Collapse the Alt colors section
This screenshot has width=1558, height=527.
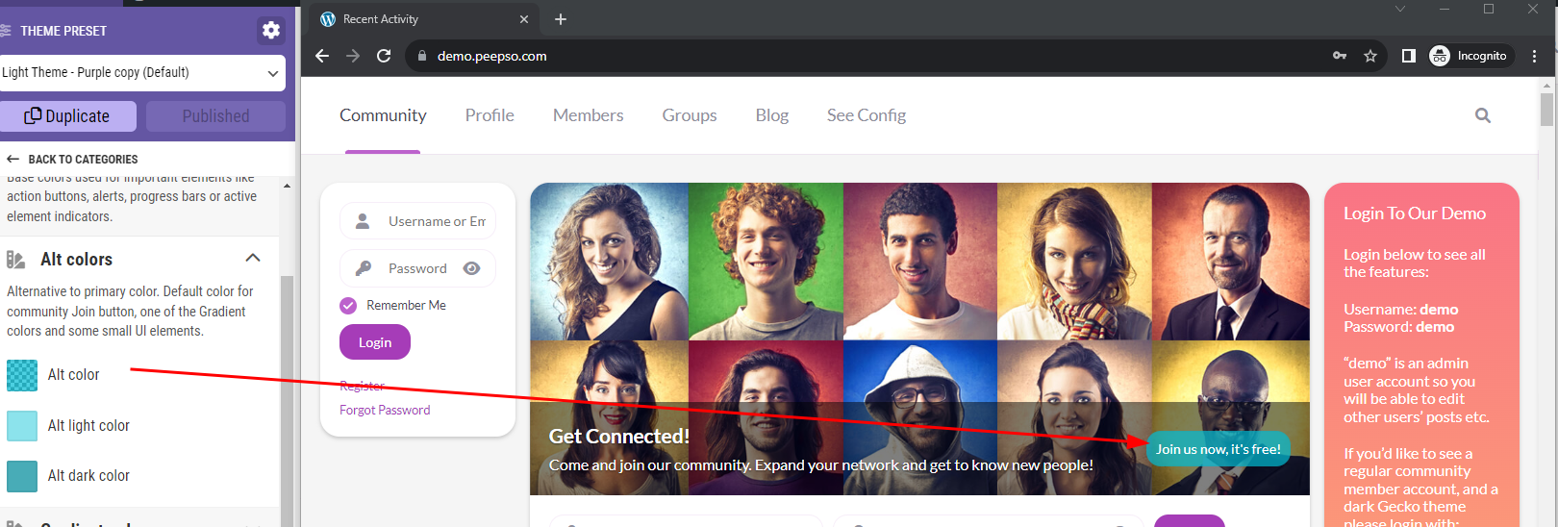[253, 258]
